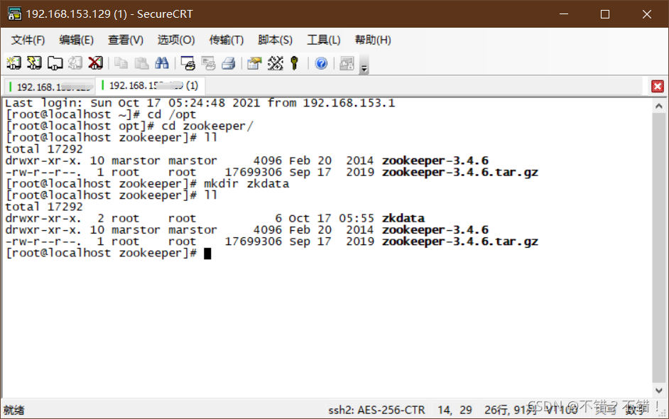Select the session tab ending in (1)
Screen dimensions: 669x419
pos(151,85)
